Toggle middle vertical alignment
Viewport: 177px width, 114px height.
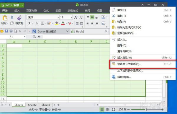[92, 17]
